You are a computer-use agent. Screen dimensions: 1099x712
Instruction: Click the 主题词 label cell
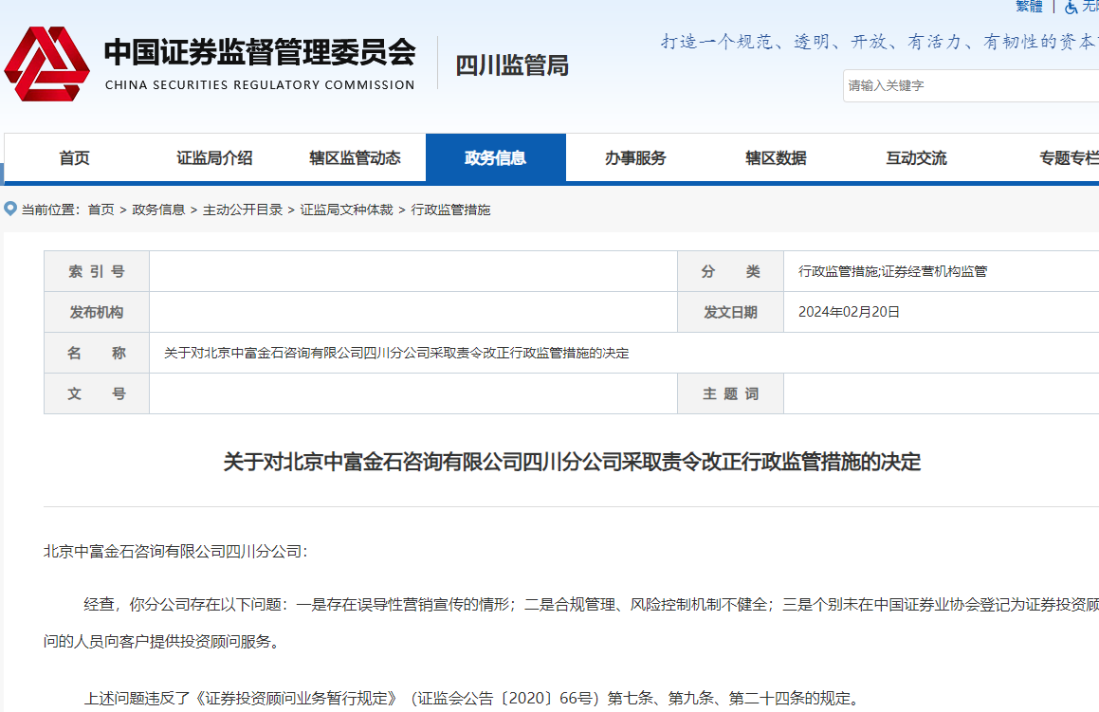730,393
